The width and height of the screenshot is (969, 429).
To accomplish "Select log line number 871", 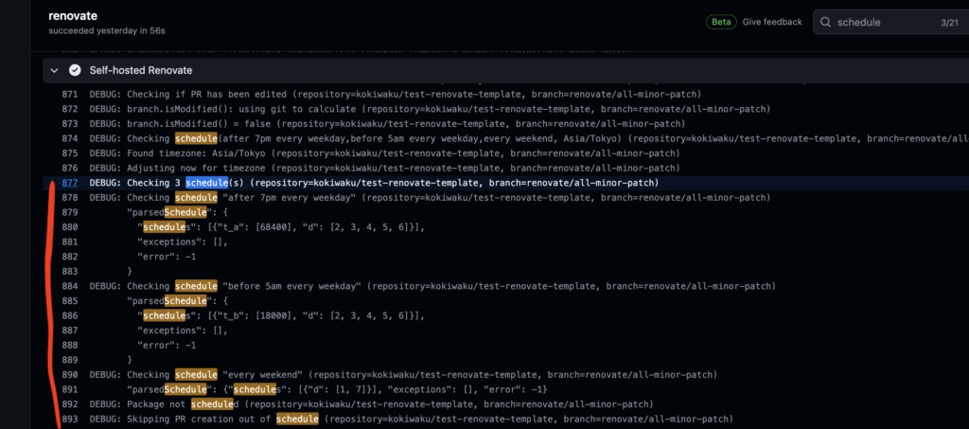I will [69, 94].
